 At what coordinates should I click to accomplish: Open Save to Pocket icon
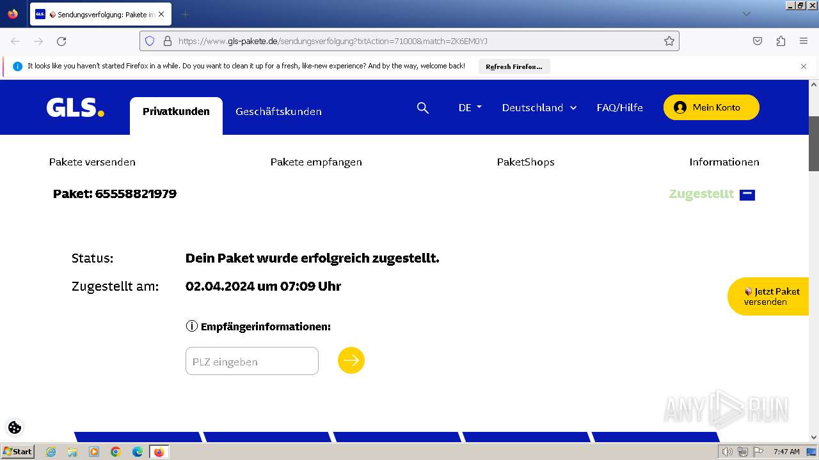pyautogui.click(x=758, y=41)
